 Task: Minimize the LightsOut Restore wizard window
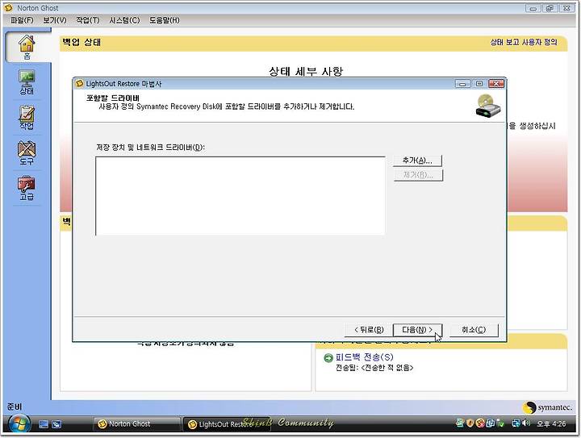(x=462, y=84)
